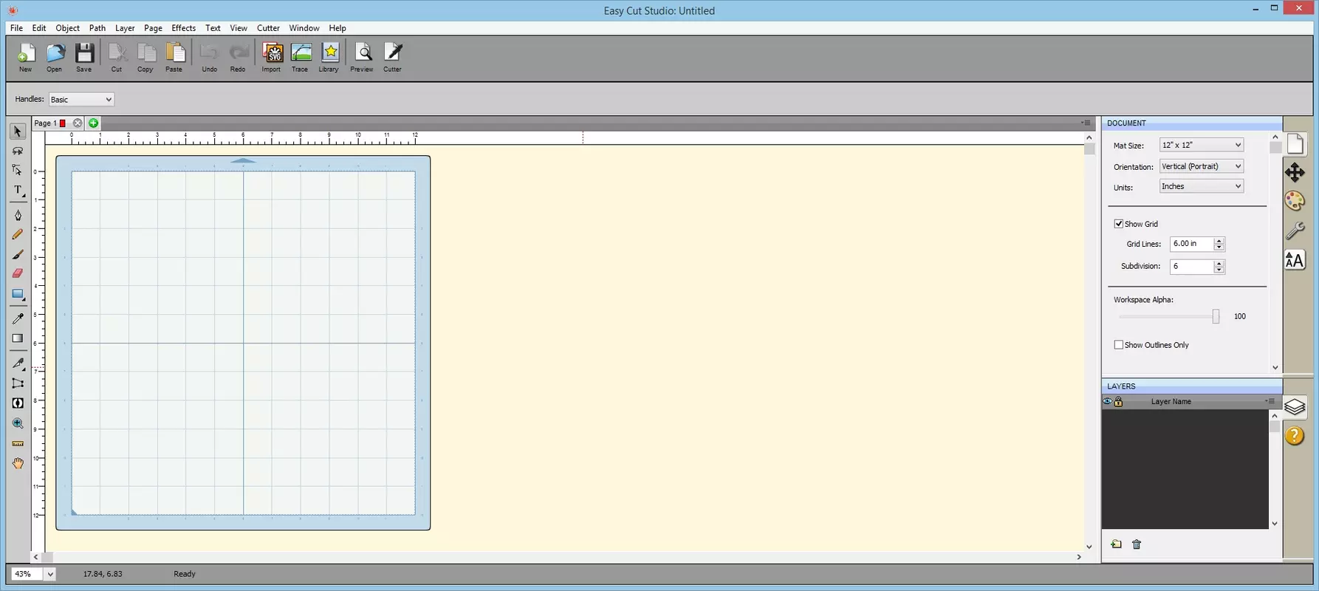This screenshot has height=591, width=1319.
Task: Add a new page with green plus
Action: pyautogui.click(x=94, y=123)
